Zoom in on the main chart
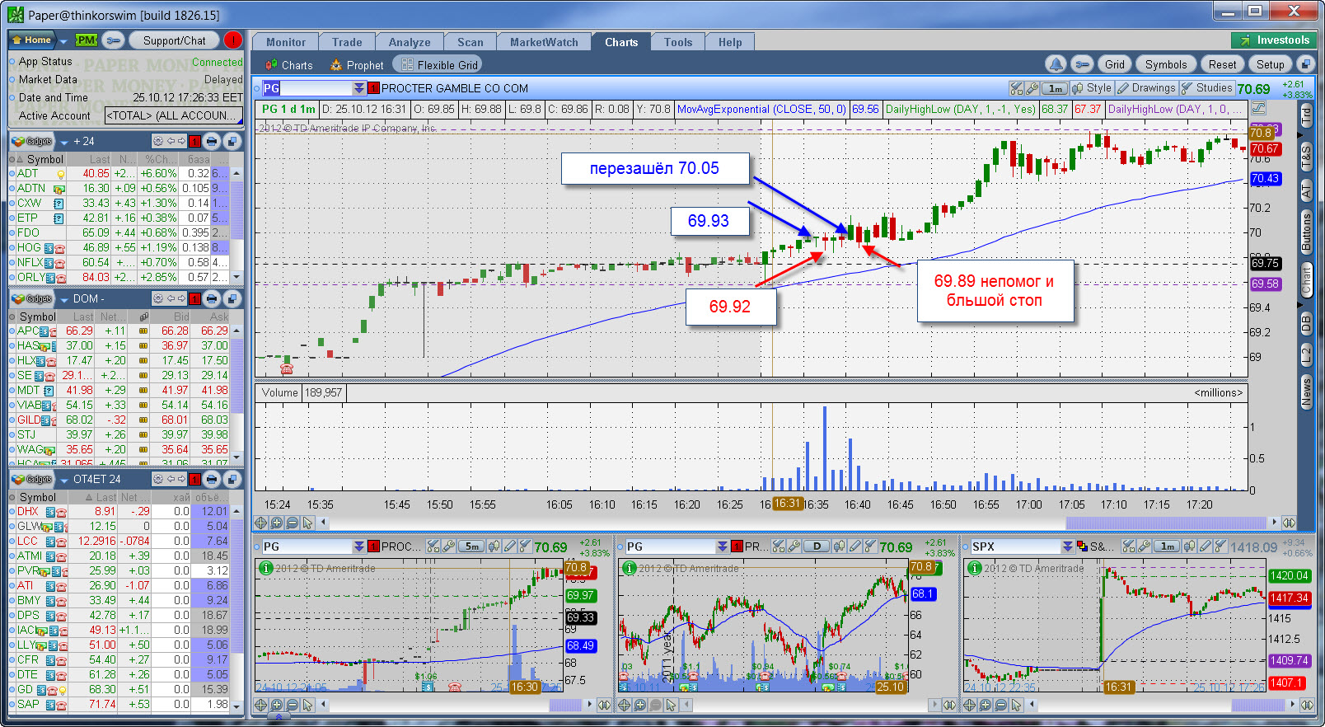The image size is (1325, 727). (276, 523)
